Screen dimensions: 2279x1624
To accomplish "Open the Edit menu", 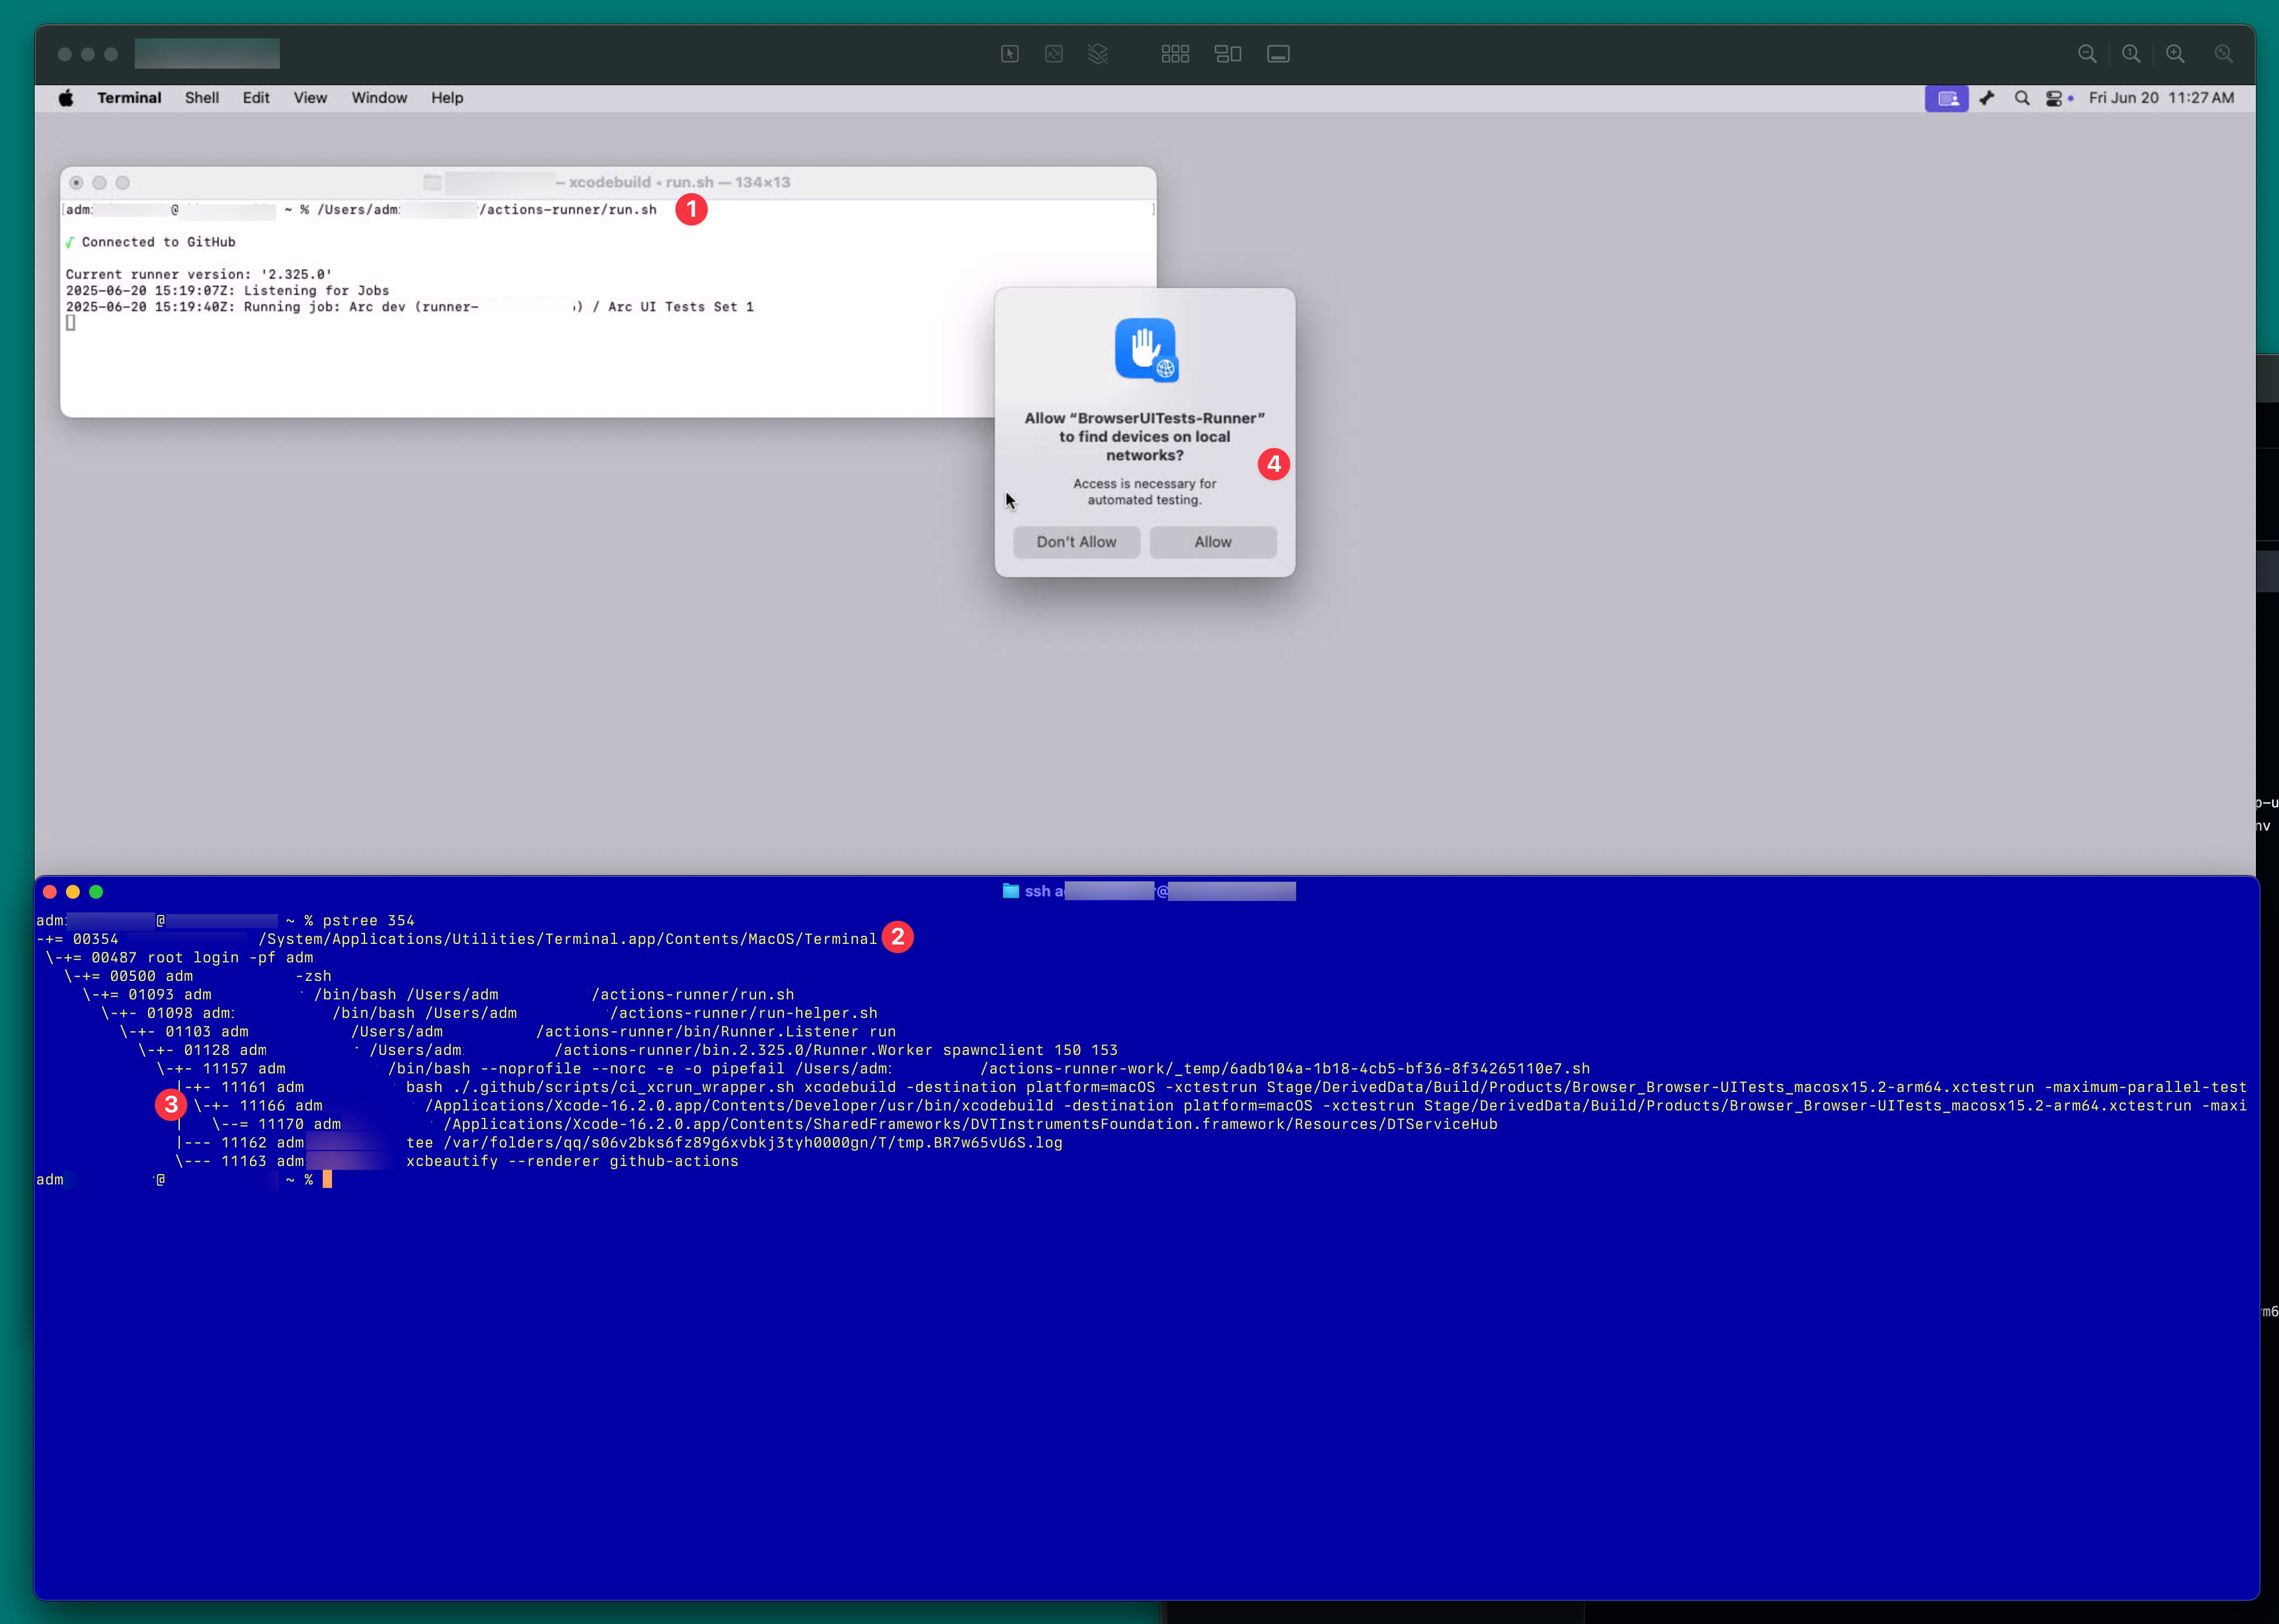I will (256, 98).
